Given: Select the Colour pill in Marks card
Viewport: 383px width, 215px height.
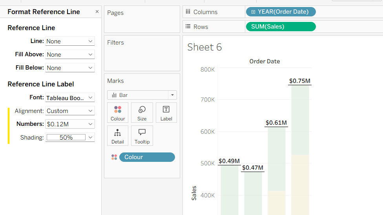Looking at the screenshot, I should 147,157.
